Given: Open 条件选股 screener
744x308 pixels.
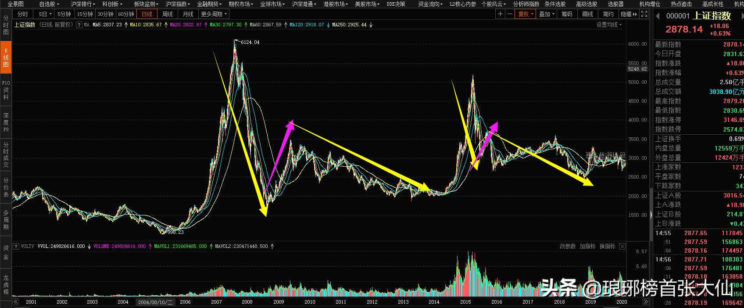Looking at the screenshot, I should [x=555, y=4].
